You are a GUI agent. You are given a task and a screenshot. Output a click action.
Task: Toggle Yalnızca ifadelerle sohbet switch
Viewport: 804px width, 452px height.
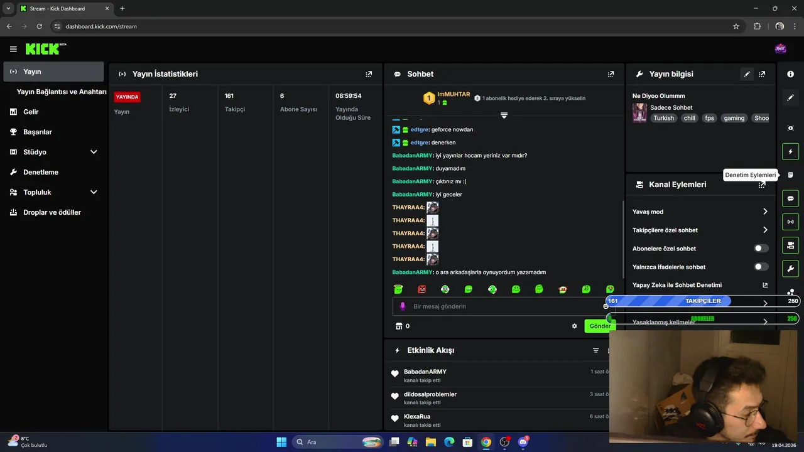click(761, 267)
